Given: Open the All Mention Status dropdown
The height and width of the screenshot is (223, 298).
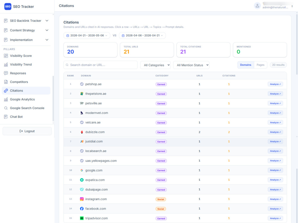Looking at the screenshot, I should [x=191, y=65].
